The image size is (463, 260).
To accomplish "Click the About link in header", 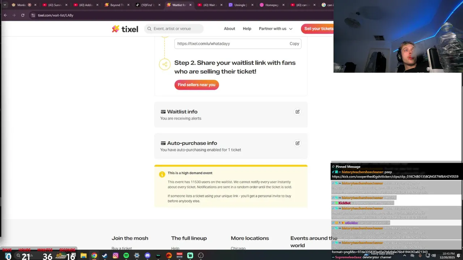I will point(229,29).
